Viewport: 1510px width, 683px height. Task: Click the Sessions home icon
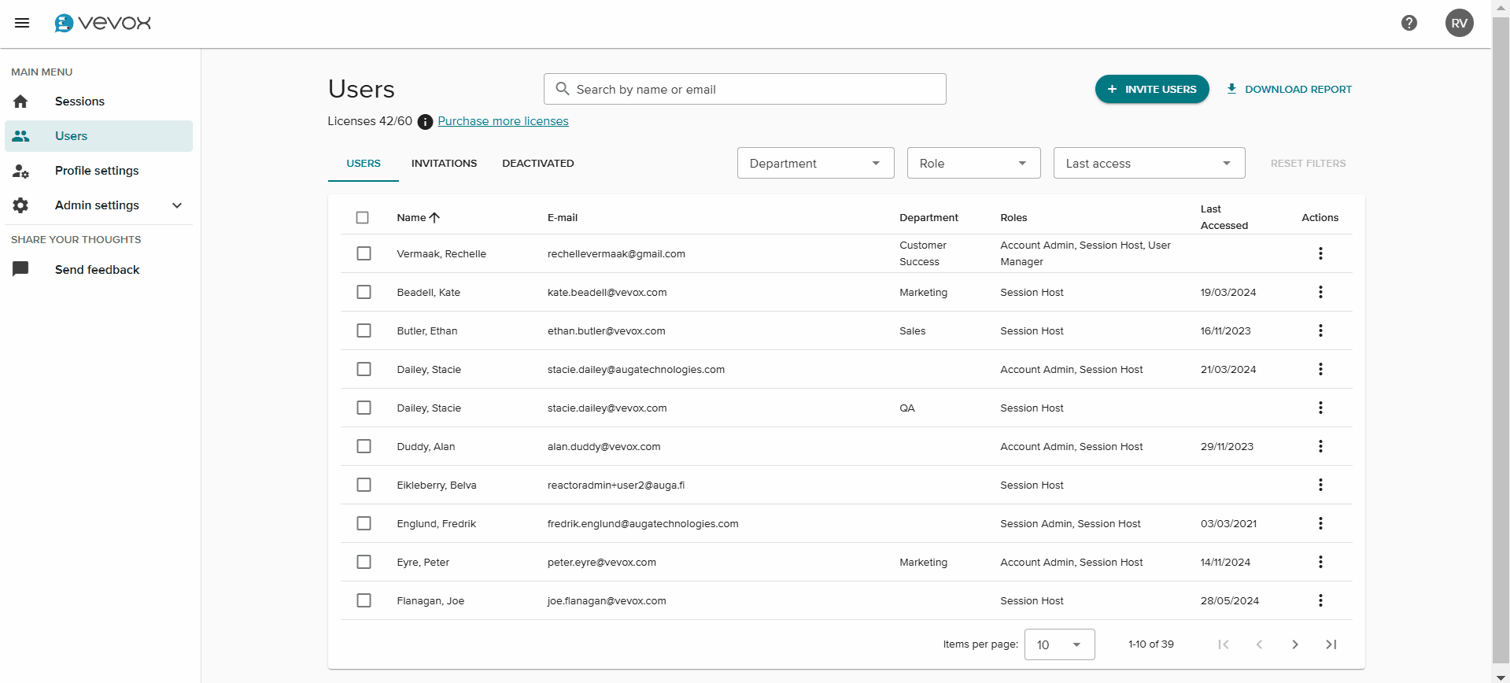tap(20, 102)
